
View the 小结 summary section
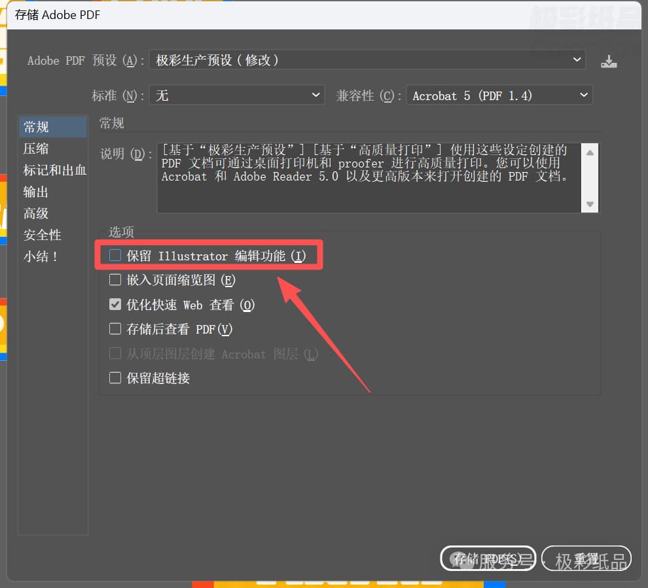[41, 256]
